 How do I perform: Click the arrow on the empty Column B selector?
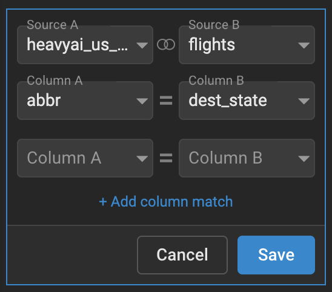pos(304,159)
